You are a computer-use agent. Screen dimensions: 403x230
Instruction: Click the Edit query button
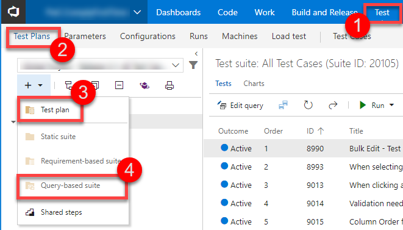pos(240,105)
